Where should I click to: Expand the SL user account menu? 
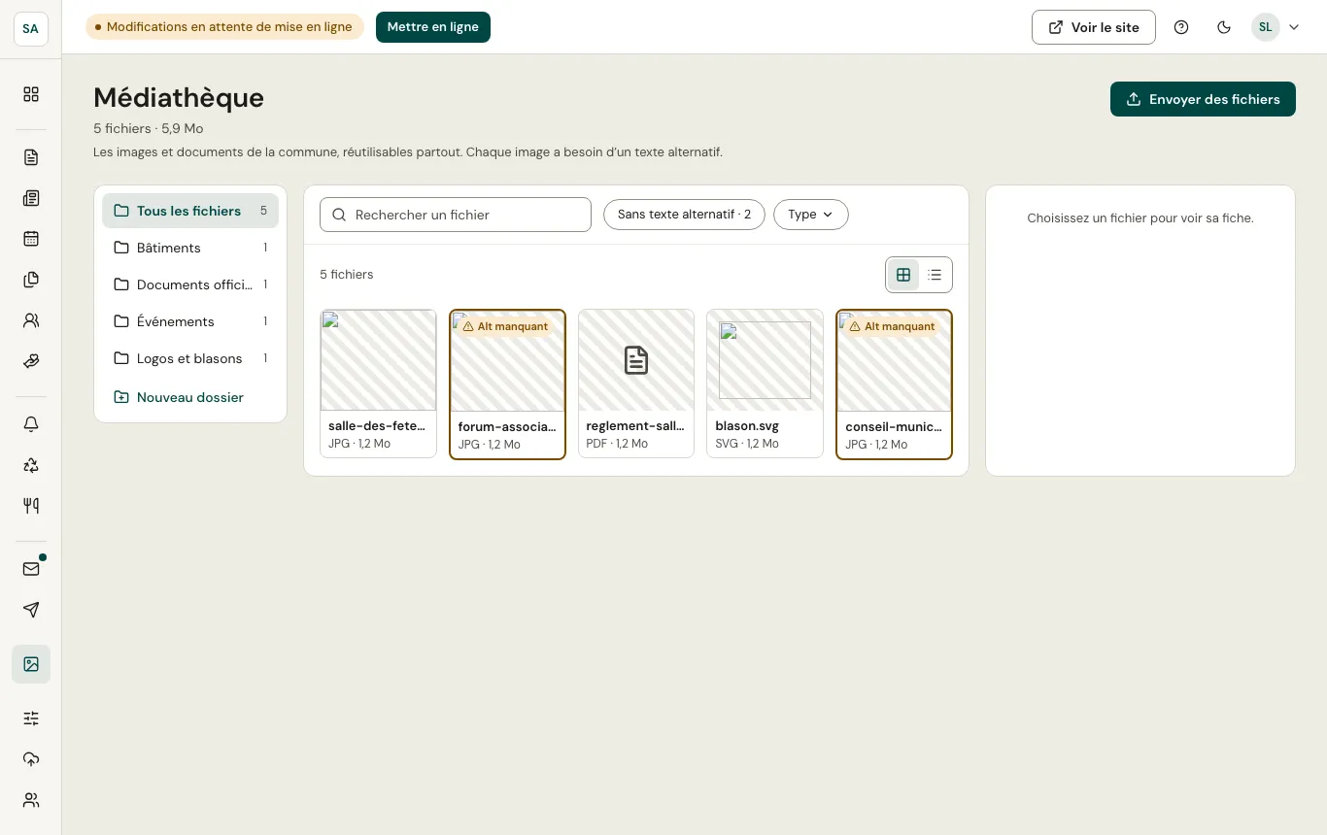point(1276,27)
